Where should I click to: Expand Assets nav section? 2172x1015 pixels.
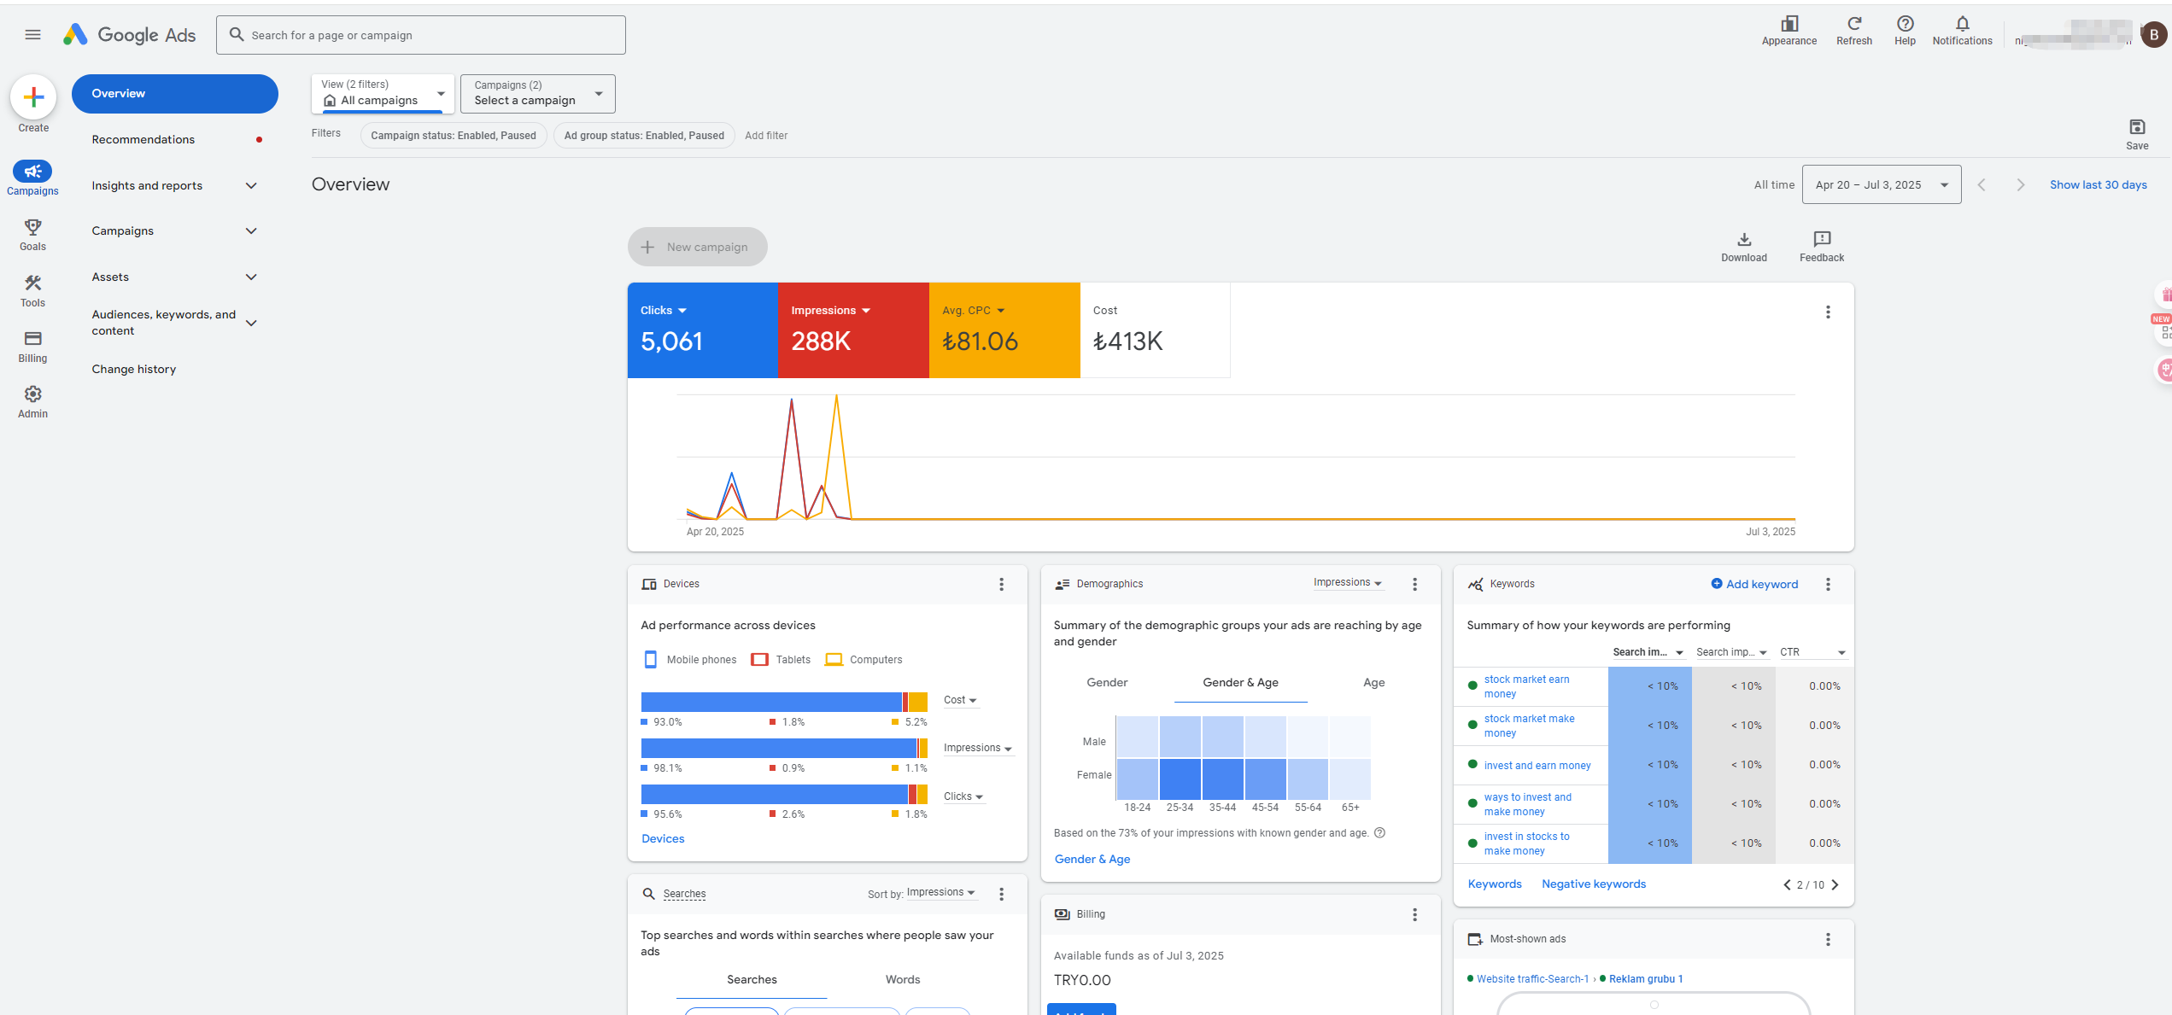point(251,277)
